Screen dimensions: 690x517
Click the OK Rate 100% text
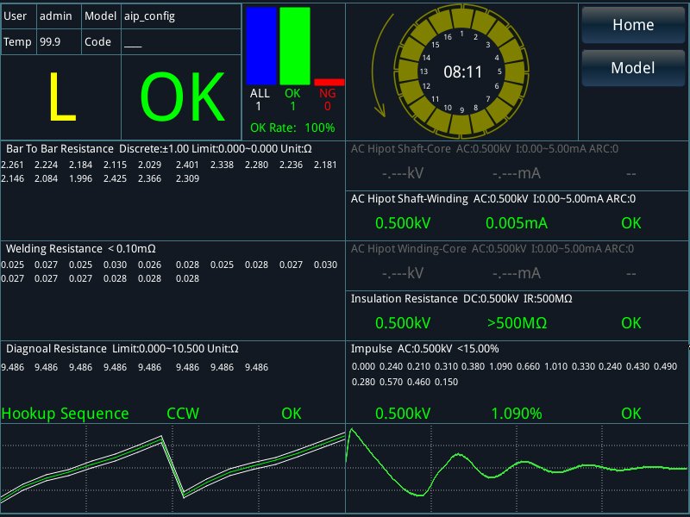pyautogui.click(x=292, y=128)
